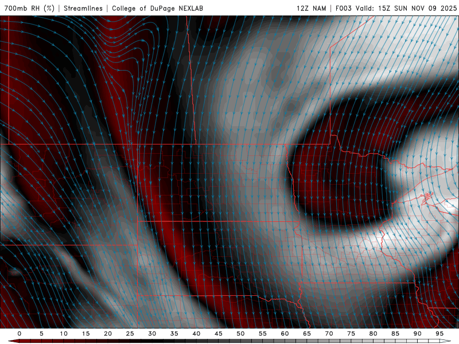Click the "Valid: 15Z SUN NOV 09 2025" text
Screen dimensions: 459x344
(x=406, y=8)
